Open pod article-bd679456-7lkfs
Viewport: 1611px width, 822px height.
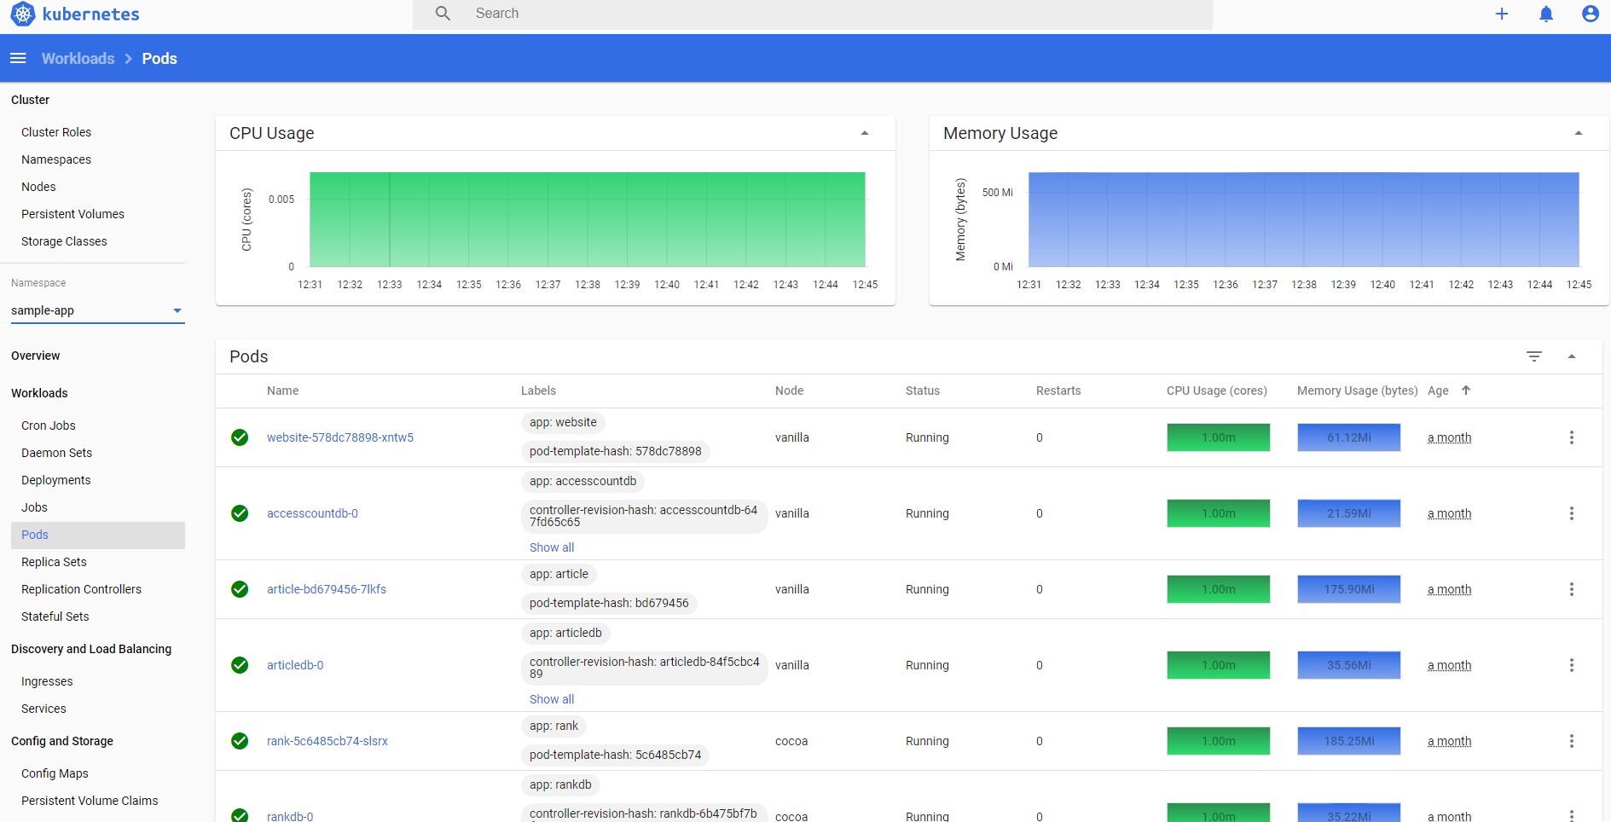click(327, 589)
